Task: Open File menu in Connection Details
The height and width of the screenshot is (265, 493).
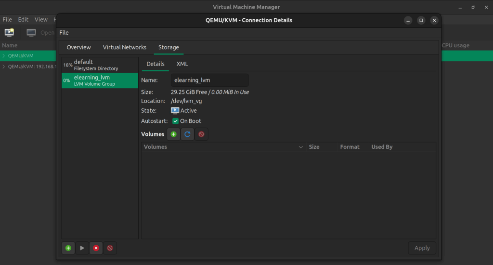Action: 64,32
